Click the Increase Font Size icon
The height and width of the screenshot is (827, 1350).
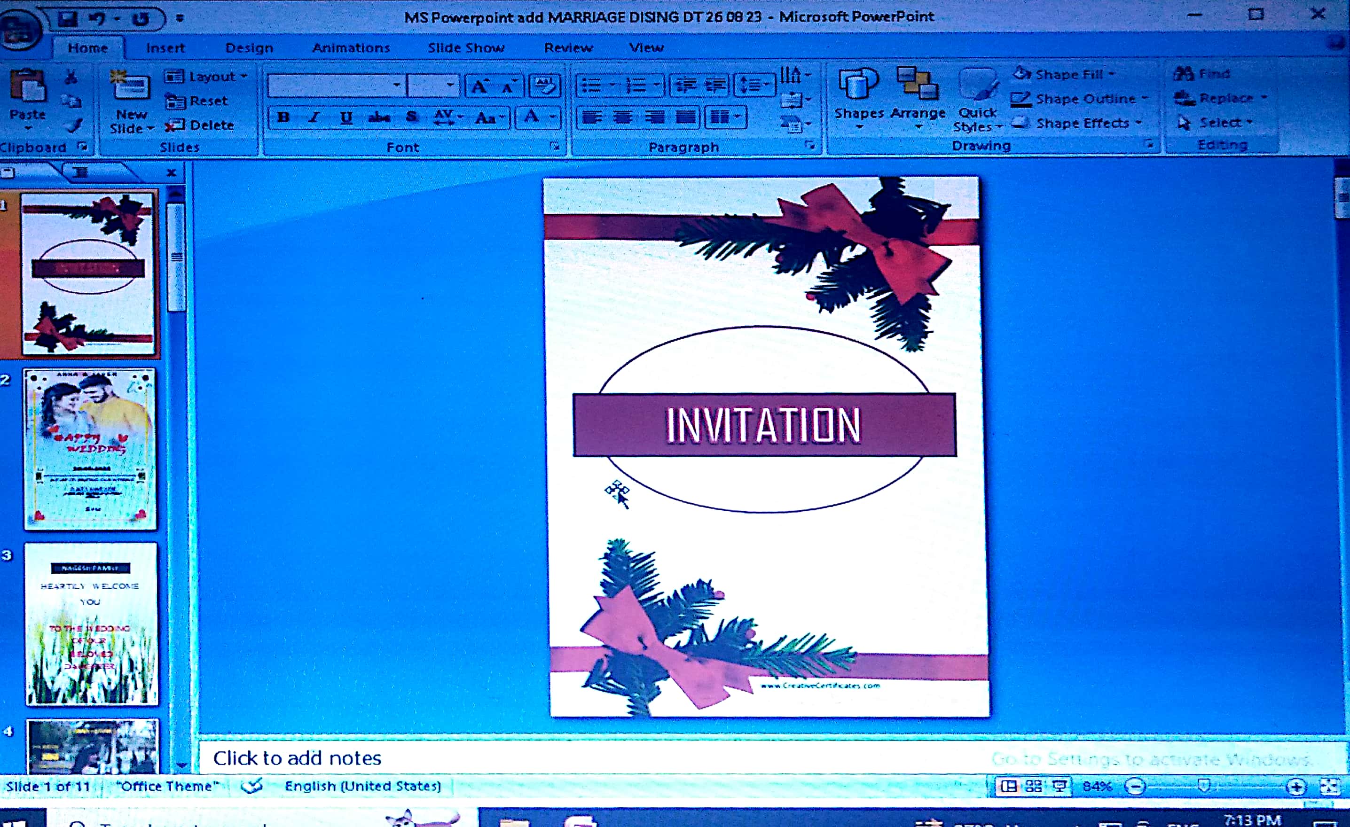479,86
